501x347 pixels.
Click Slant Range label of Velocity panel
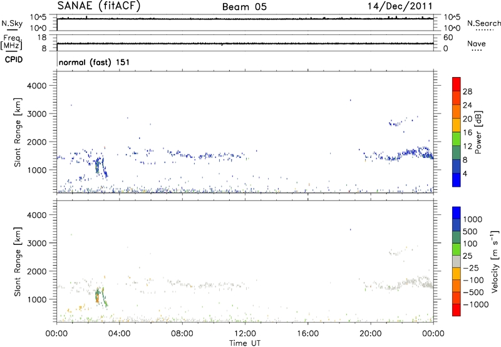click(18, 262)
